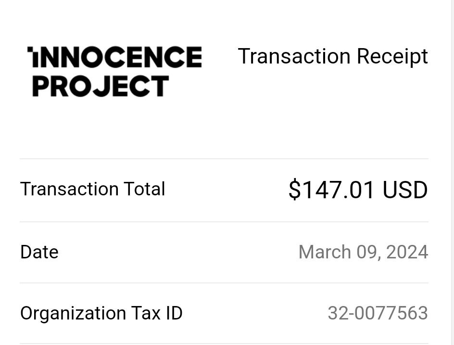Click the word "Organization" in the Tax ID label
The width and height of the screenshot is (454, 345).
(73, 314)
